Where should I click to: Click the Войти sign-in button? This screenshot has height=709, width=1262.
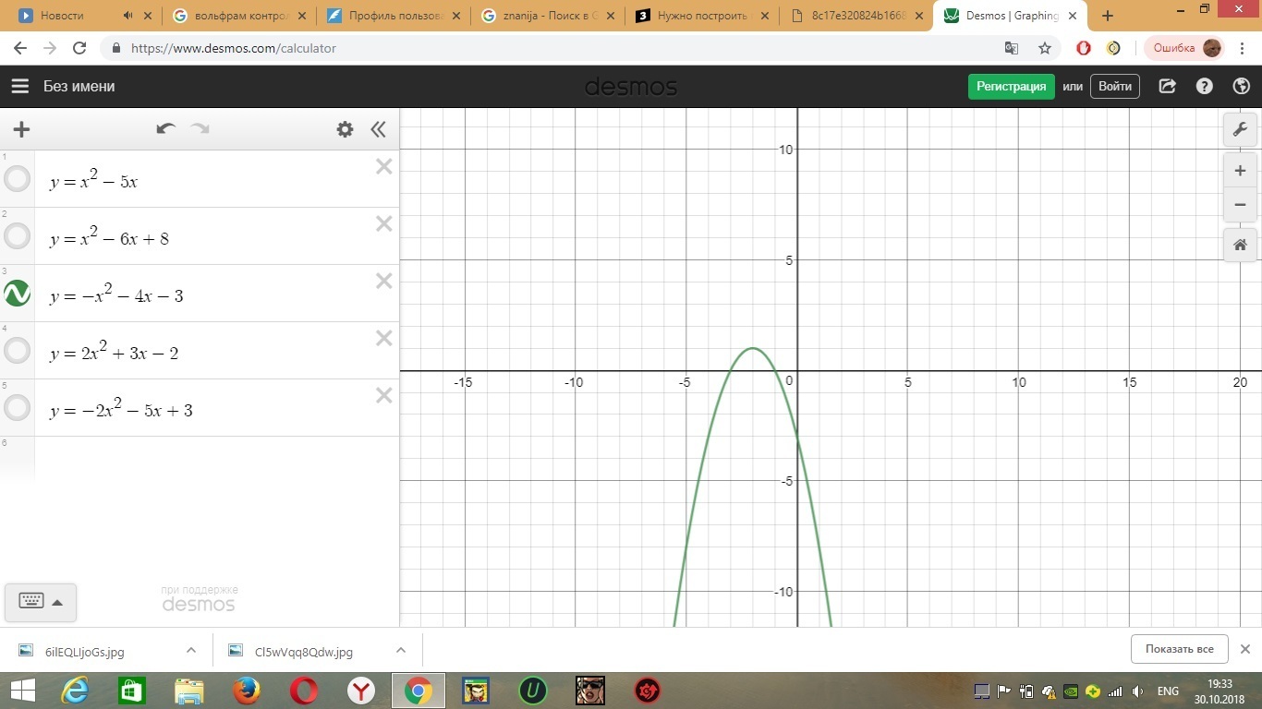click(1115, 86)
